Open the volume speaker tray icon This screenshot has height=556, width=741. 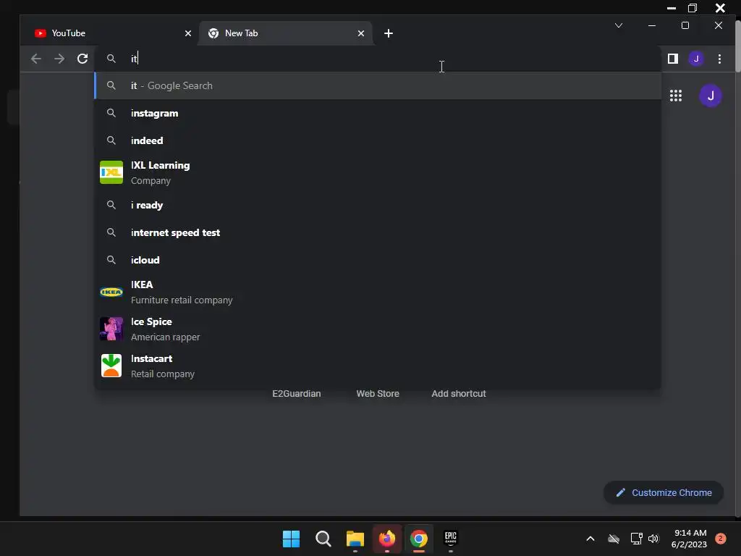pyautogui.click(x=653, y=539)
